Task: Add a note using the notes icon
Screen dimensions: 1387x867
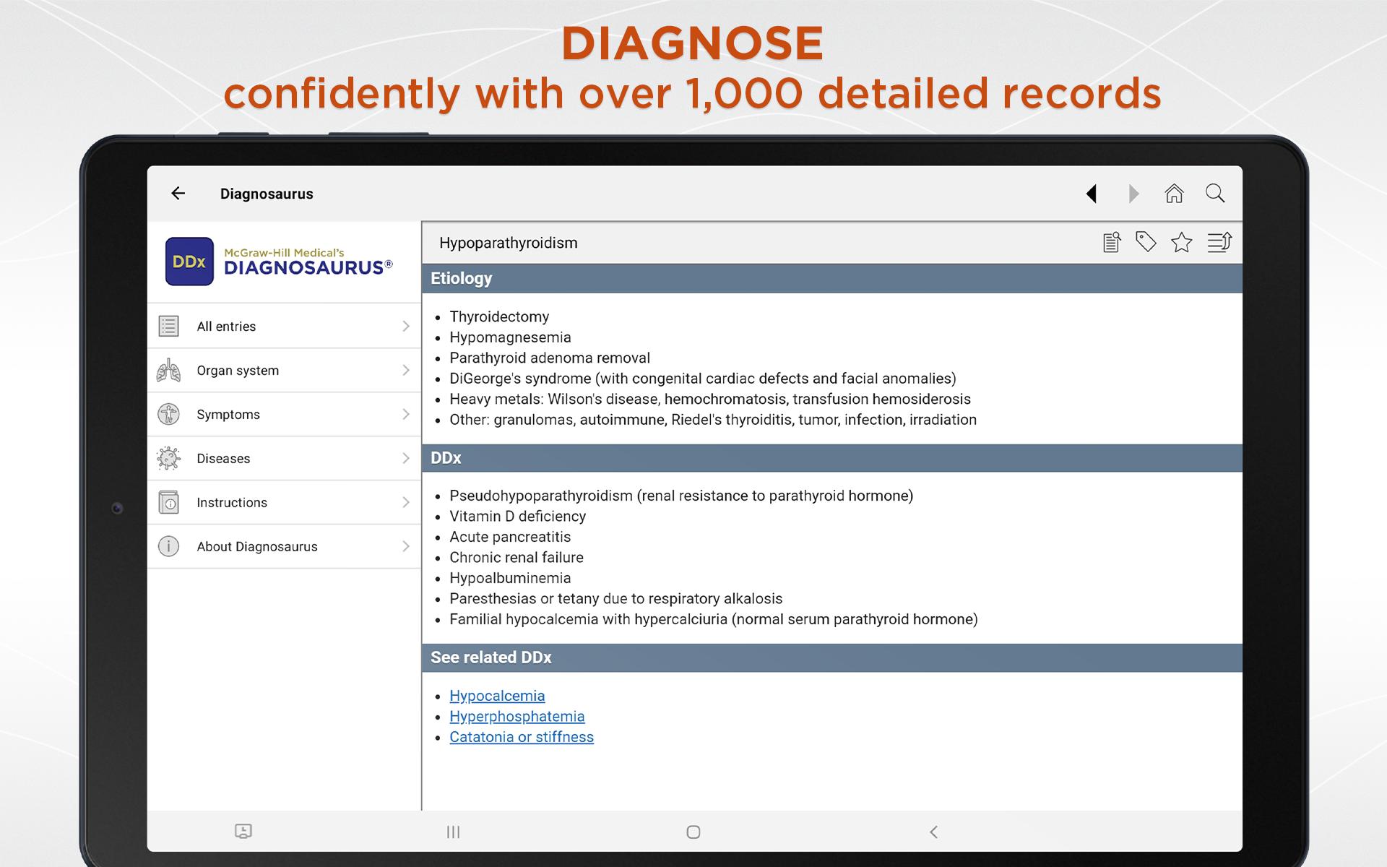Action: (1112, 242)
